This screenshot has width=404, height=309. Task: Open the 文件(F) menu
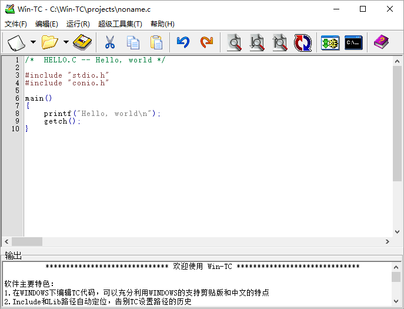click(16, 24)
